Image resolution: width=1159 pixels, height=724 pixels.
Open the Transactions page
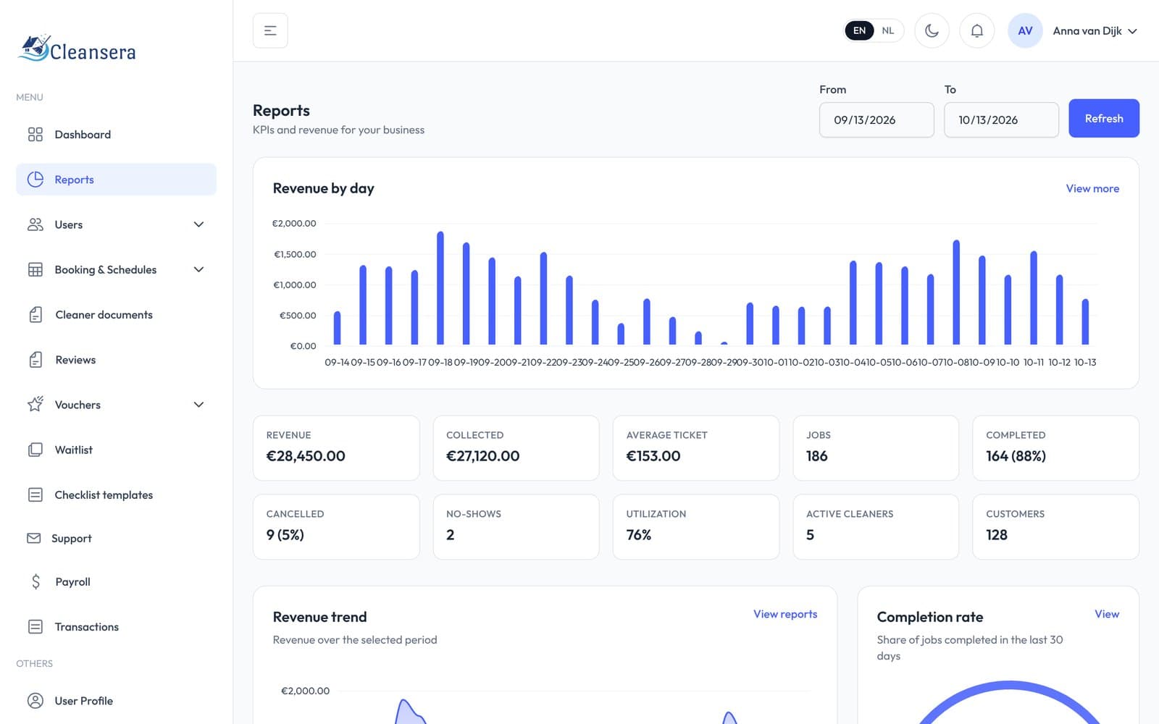tap(116, 627)
